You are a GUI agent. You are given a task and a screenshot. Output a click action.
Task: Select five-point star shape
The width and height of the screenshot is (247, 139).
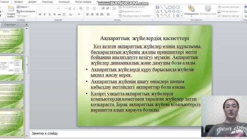[x=178, y=15]
